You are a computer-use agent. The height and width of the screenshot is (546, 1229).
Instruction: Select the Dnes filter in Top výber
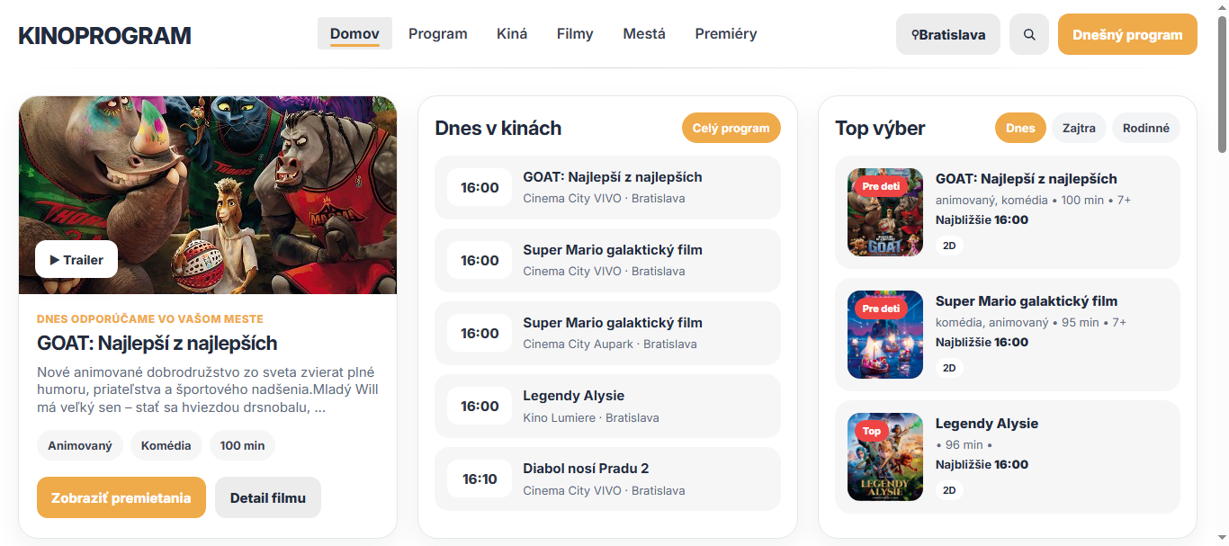click(1020, 128)
